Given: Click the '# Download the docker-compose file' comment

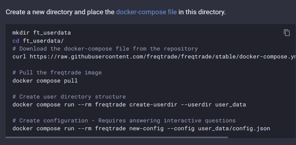Looking at the screenshot, I should click(105, 49).
